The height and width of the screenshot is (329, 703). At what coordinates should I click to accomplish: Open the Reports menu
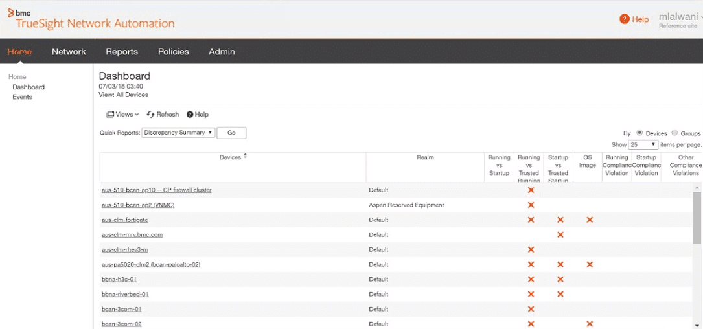(122, 52)
